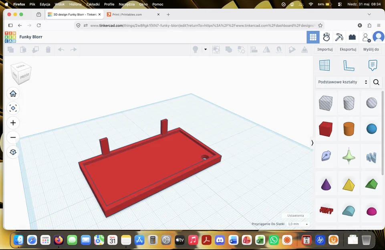Click the Delete trash icon in the toolbar
The image size is (385, 250).
coord(48,50)
